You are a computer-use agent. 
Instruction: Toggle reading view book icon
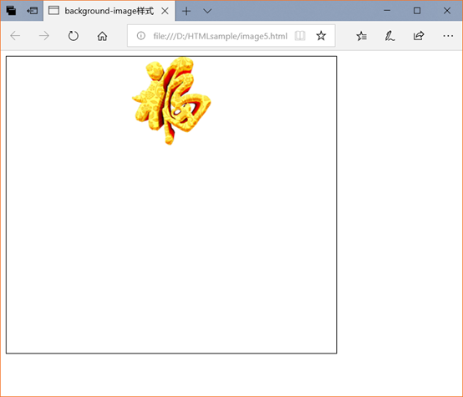(300, 36)
